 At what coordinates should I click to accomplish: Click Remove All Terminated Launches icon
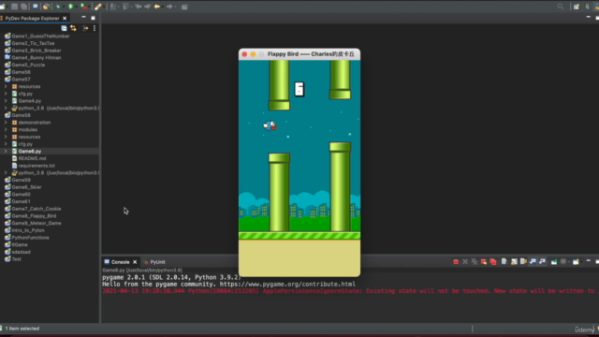(475, 262)
